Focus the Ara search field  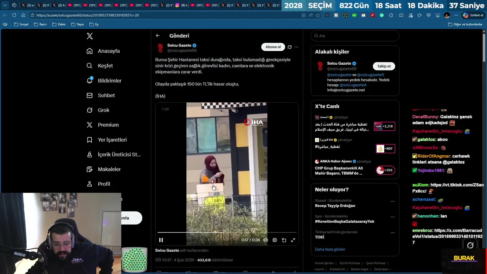coord(355,36)
